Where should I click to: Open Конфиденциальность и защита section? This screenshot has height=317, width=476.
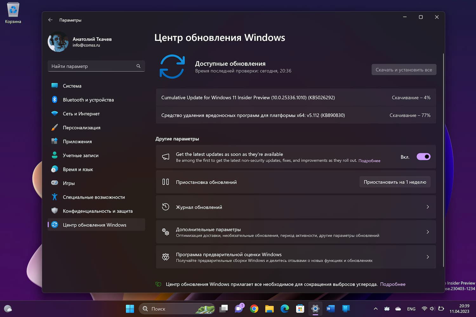point(96,211)
